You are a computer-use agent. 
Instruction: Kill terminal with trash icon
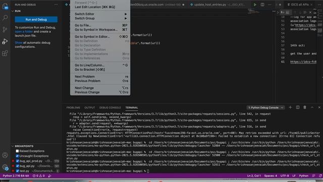tap(305, 107)
